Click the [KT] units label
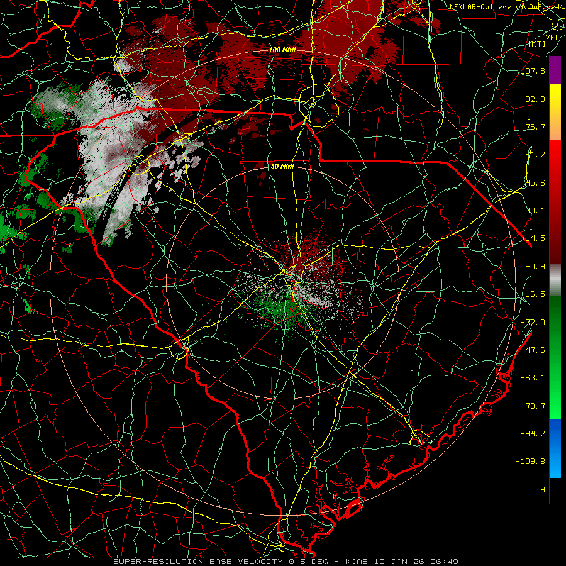566x566 pixels. [x=537, y=43]
